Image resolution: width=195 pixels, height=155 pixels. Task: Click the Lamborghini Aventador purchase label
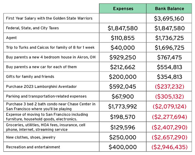click(41, 87)
